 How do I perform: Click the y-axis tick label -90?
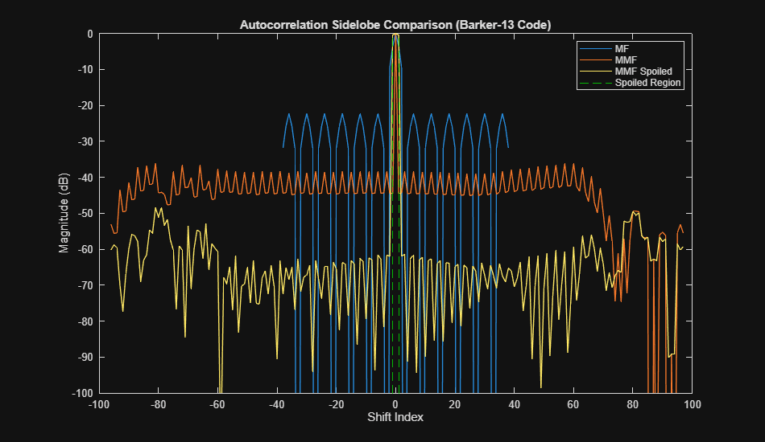click(85, 358)
